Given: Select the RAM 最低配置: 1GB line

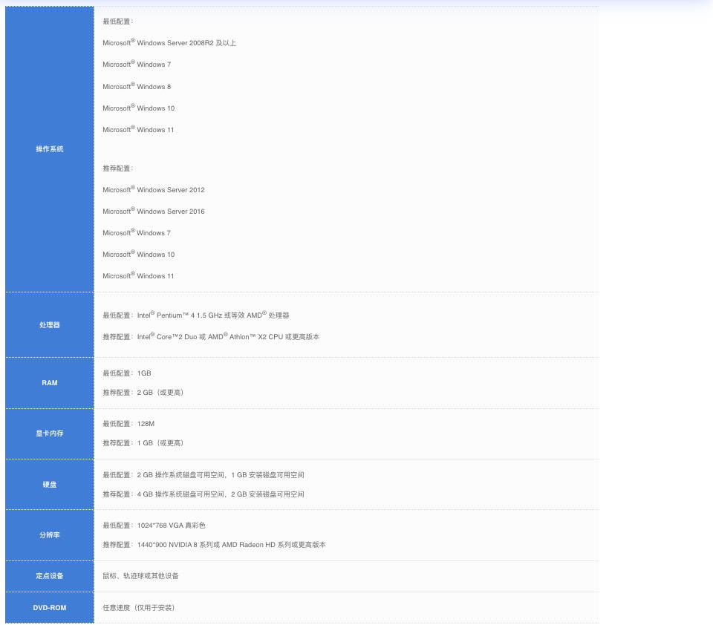Looking at the screenshot, I should click(127, 373).
